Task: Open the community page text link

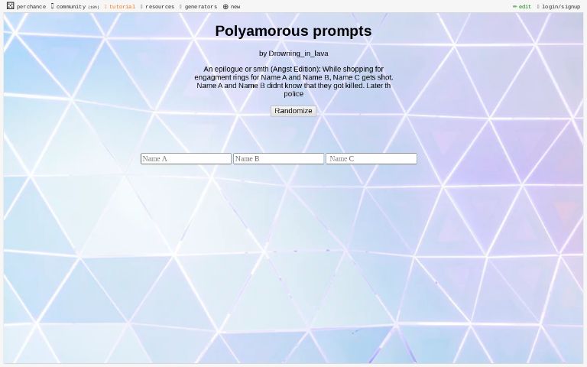Action: click(70, 7)
